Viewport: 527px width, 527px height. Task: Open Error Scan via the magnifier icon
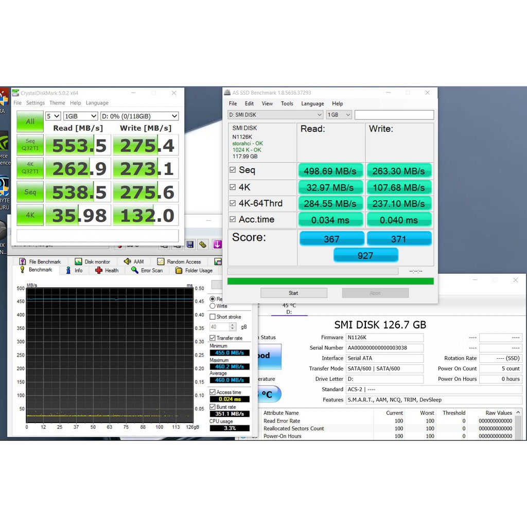[134, 270]
